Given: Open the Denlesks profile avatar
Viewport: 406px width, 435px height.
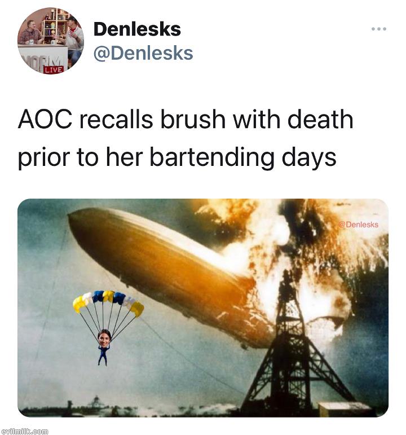Looking at the screenshot, I should tap(51, 41).
